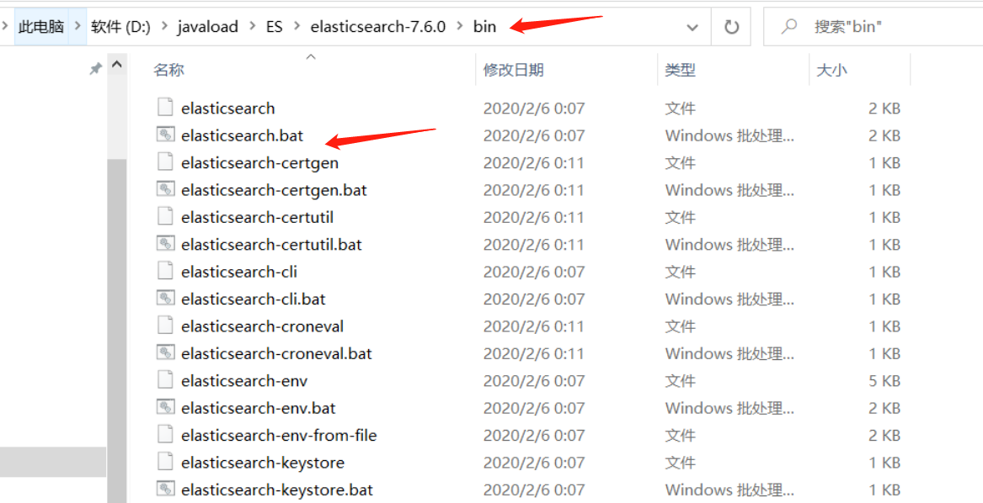This screenshot has width=983, height=503.
Task: Click the elasticsearch-certutil.bat batch icon
Action: click(165, 244)
